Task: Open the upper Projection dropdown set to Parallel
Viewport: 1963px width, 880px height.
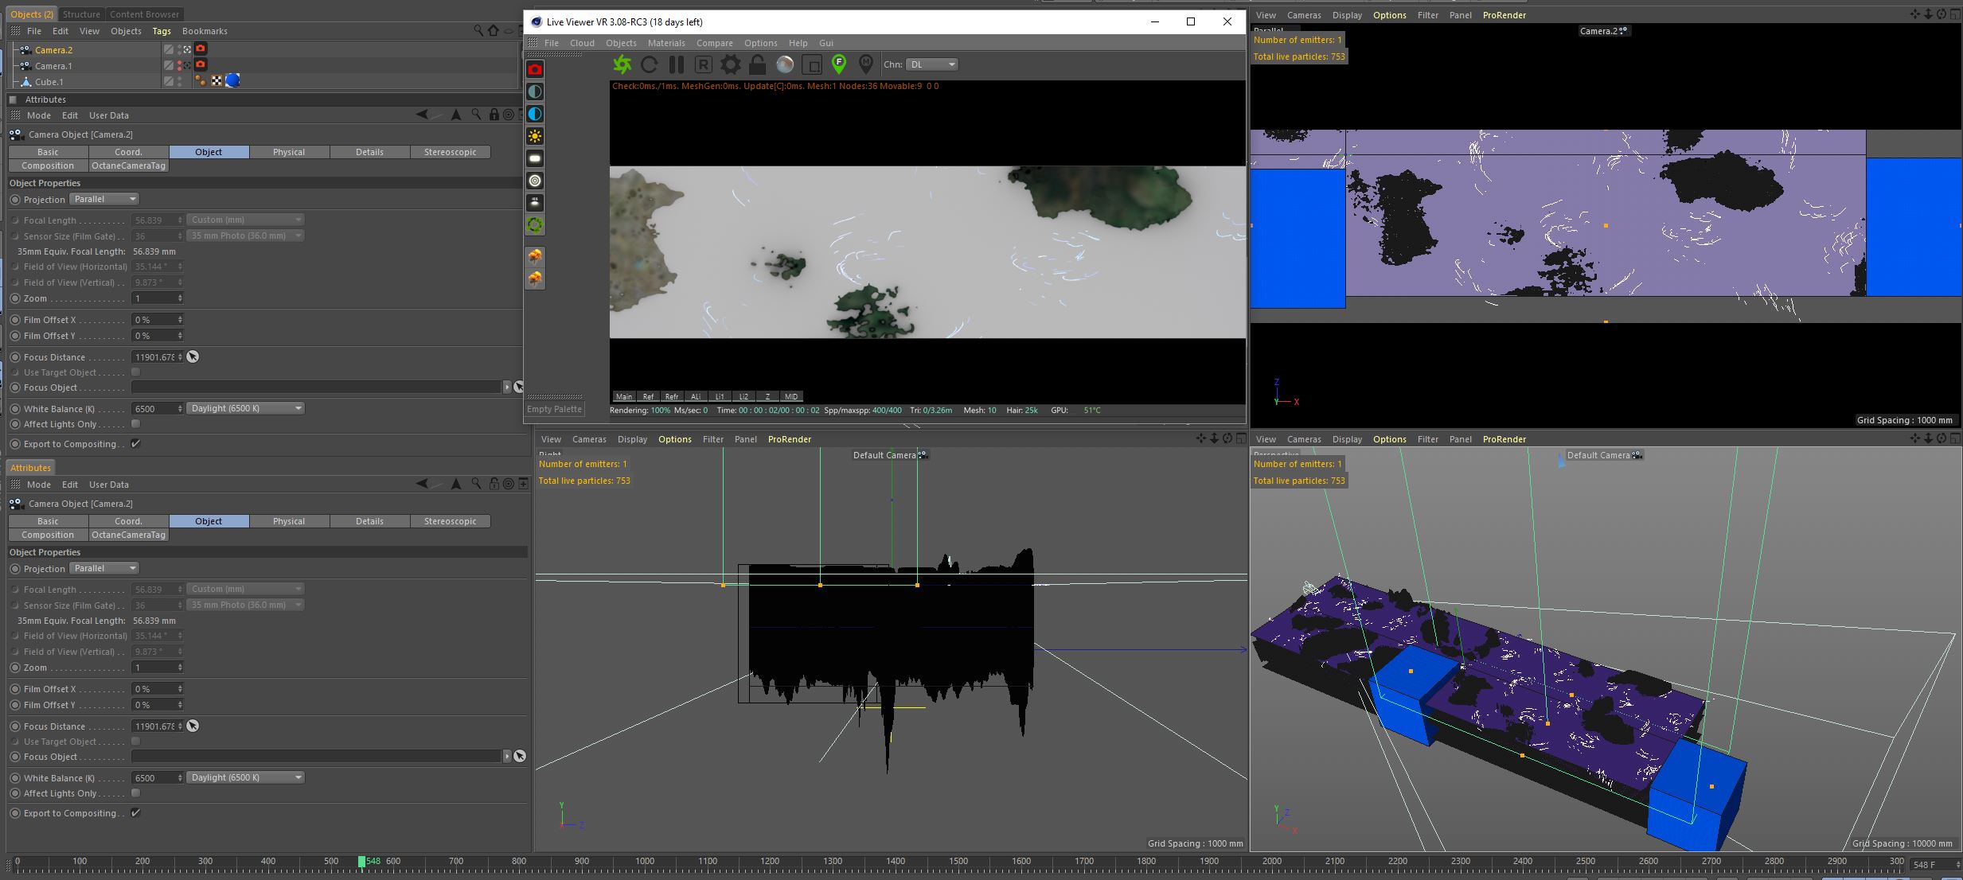Action: 104,199
